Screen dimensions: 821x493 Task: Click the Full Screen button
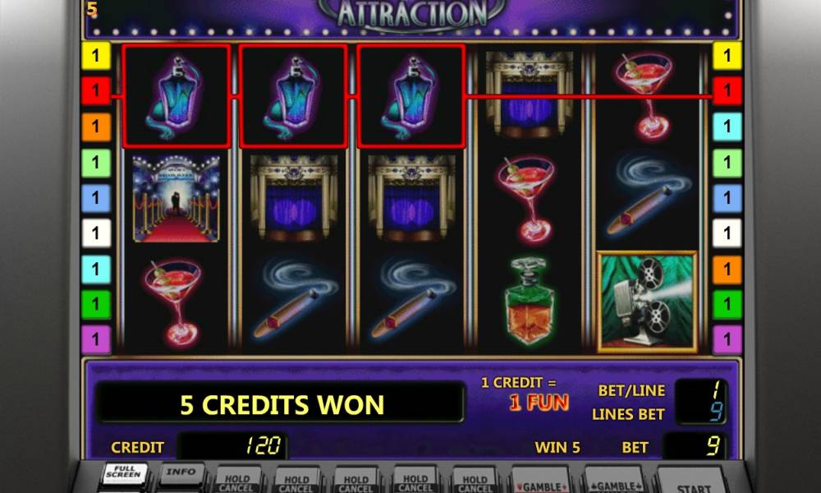point(124,475)
